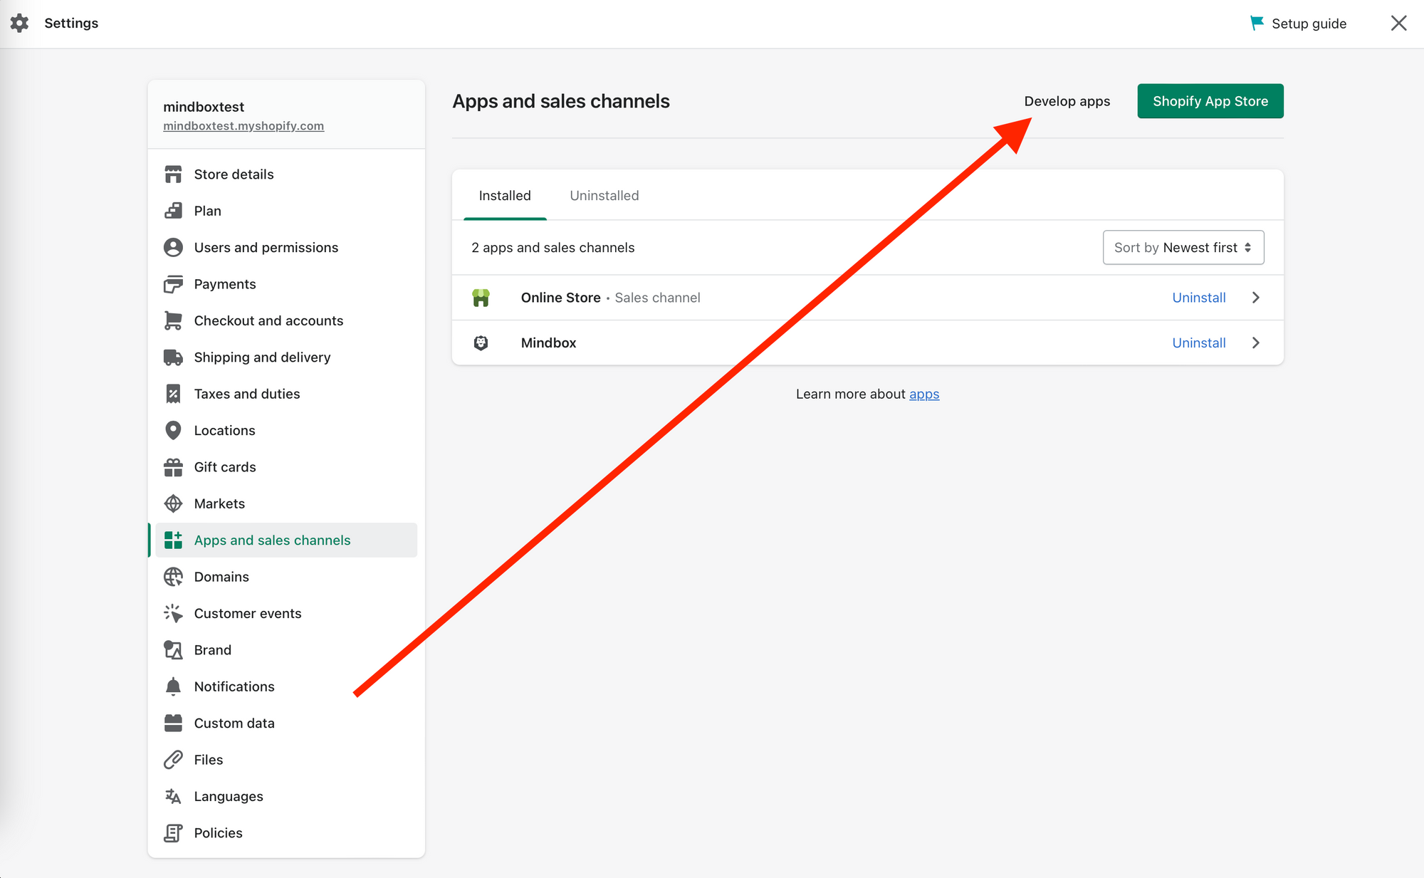The width and height of the screenshot is (1424, 878).
Task: Select the Plan icon in sidebar
Action: click(173, 211)
